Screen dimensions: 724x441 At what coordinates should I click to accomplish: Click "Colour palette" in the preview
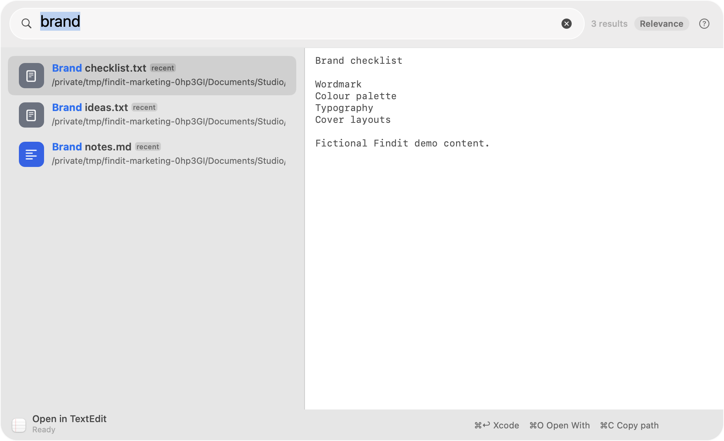pos(356,96)
